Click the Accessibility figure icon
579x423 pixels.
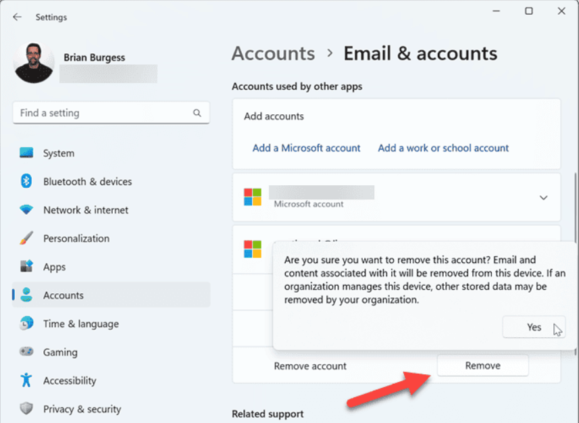click(x=26, y=380)
